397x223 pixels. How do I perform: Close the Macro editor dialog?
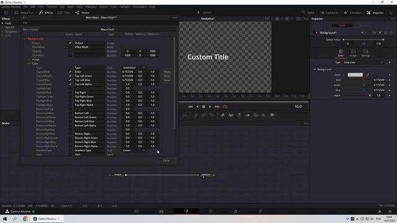(166, 160)
